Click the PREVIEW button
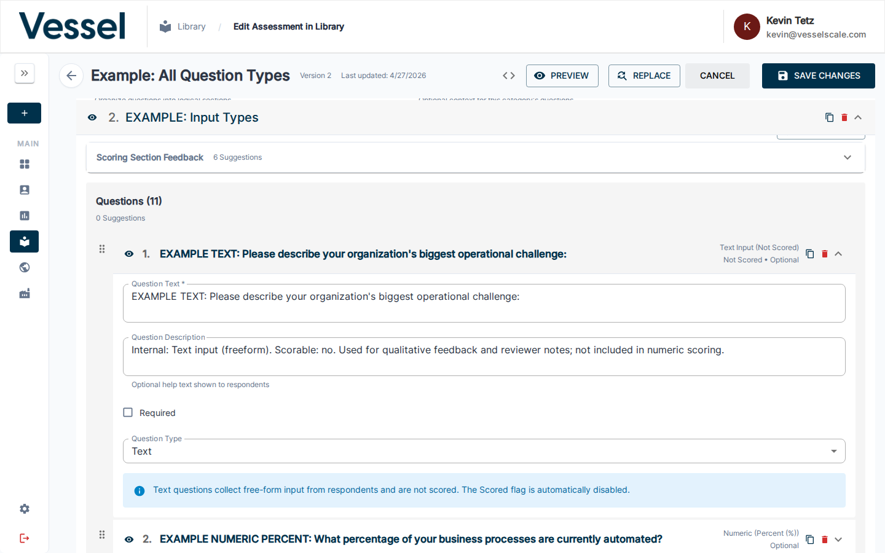The image size is (885, 553). [x=562, y=76]
